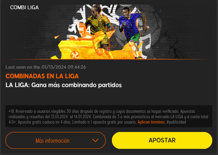This screenshot has width=218, height=155.
Task: Click the Last seen timestamp text
Action: click(x=46, y=67)
